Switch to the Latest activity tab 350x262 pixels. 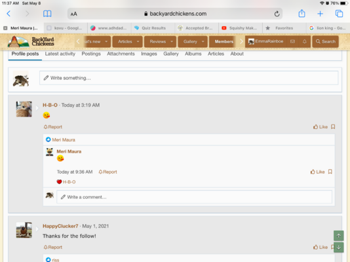coord(60,54)
